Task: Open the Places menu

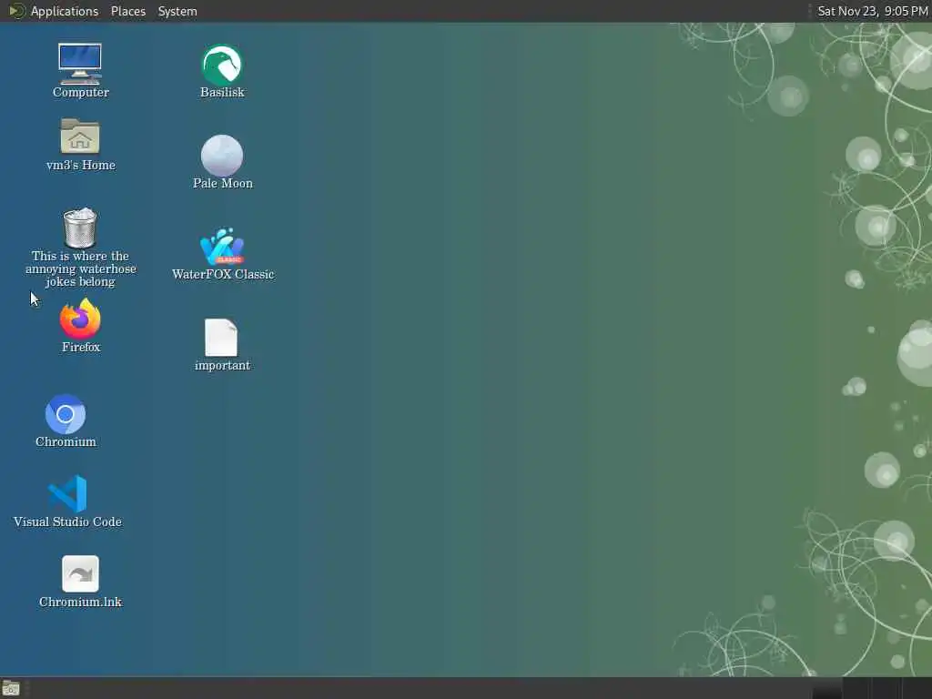Action: [127, 11]
